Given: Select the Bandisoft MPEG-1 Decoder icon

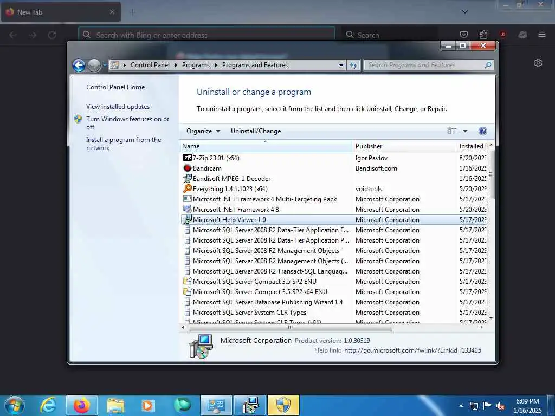Looking at the screenshot, I should (187, 178).
